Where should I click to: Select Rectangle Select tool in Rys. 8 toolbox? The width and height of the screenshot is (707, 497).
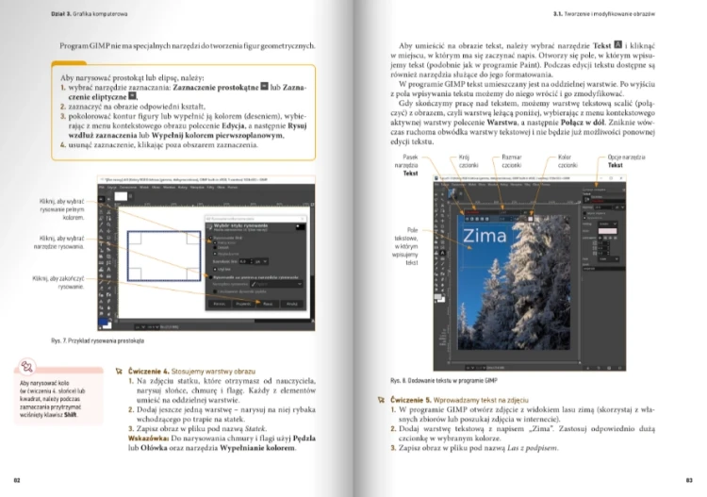[x=436, y=194]
